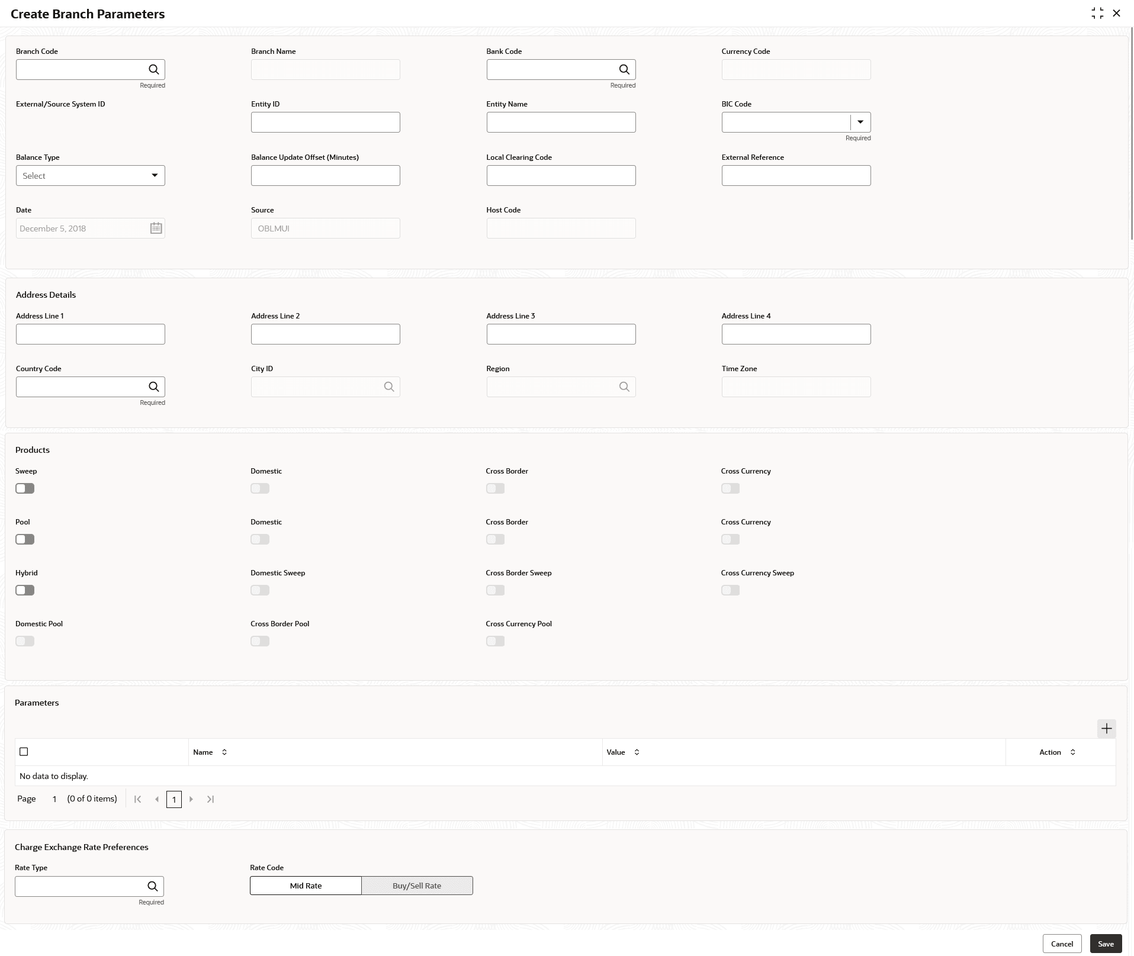Click the Region search icon
1134x956 pixels.
point(624,387)
